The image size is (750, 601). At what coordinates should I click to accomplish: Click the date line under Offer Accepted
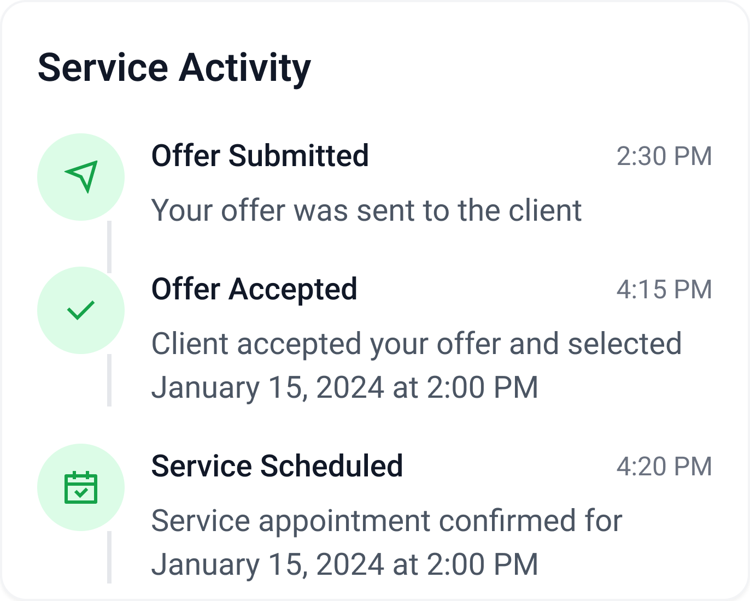(x=344, y=387)
